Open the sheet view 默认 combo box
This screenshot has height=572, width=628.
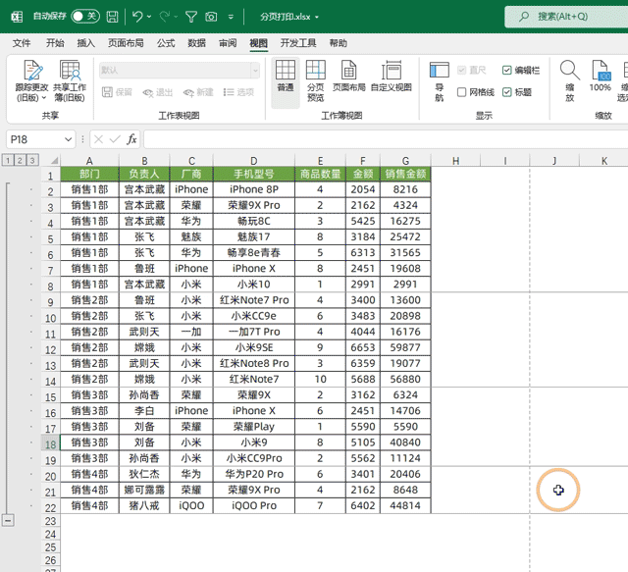[180, 71]
